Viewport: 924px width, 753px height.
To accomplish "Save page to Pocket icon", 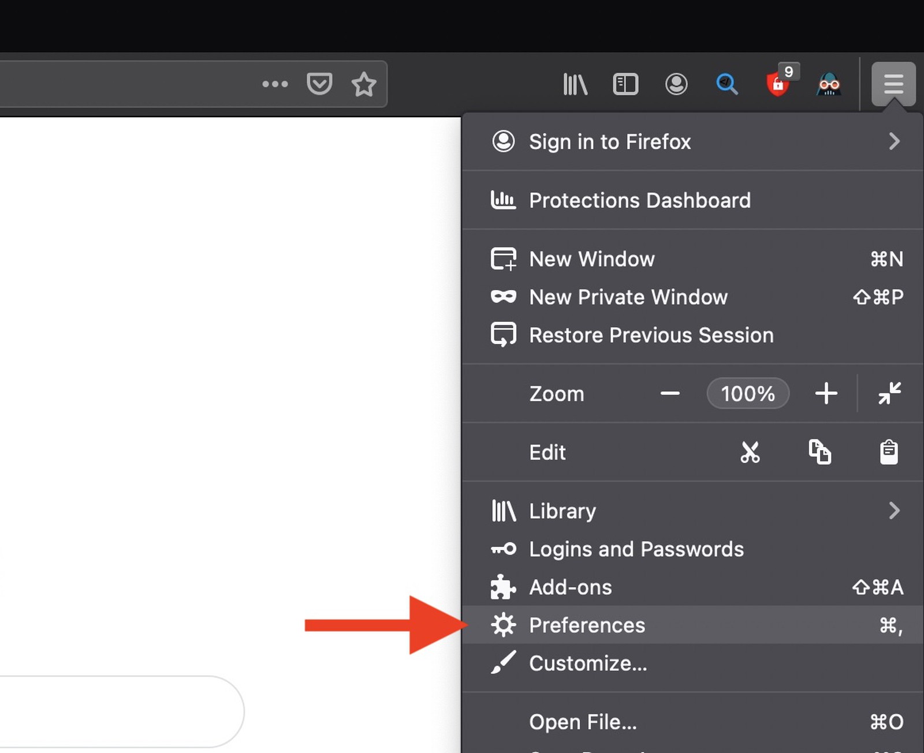I will [x=319, y=84].
